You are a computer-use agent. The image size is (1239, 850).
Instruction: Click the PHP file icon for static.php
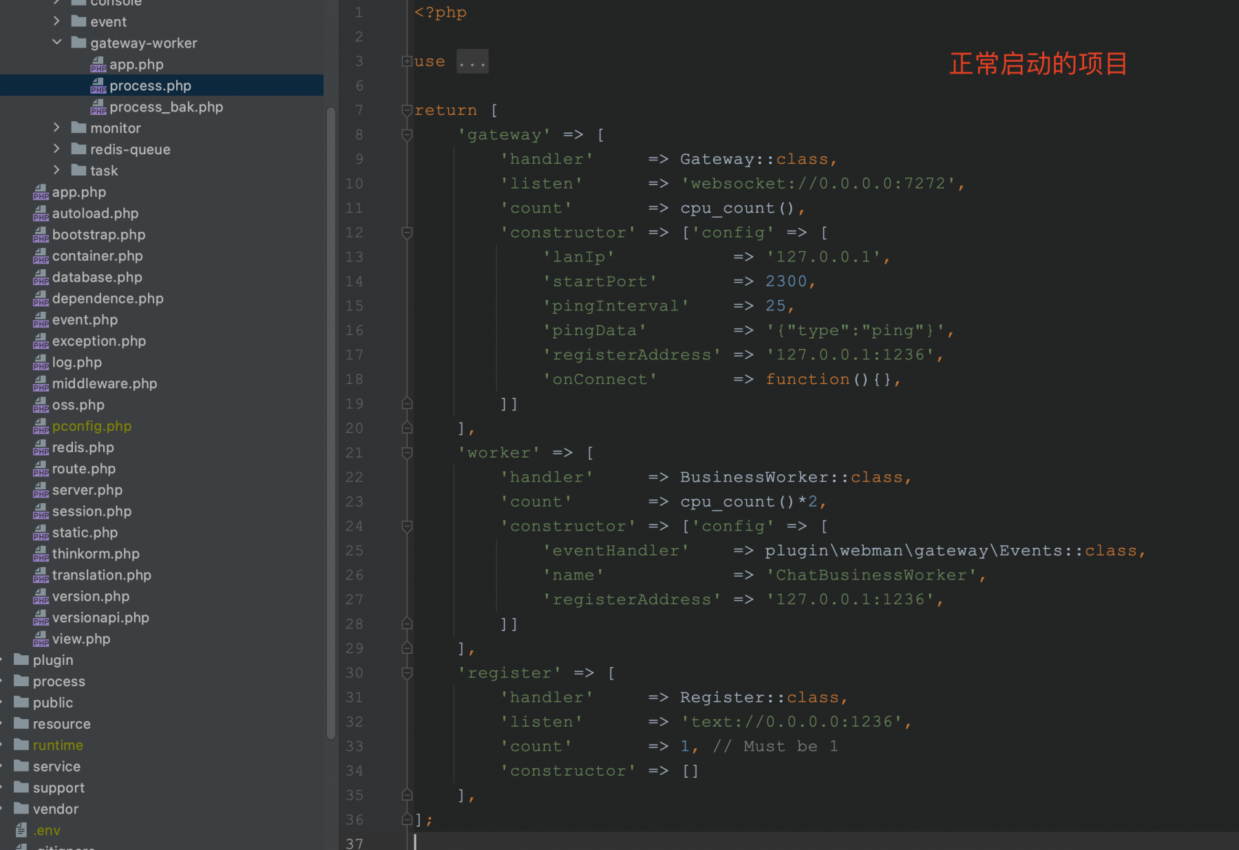[41, 533]
